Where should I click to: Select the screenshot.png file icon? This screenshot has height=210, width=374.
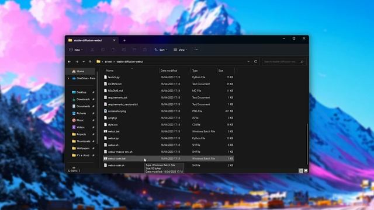pos(105,111)
